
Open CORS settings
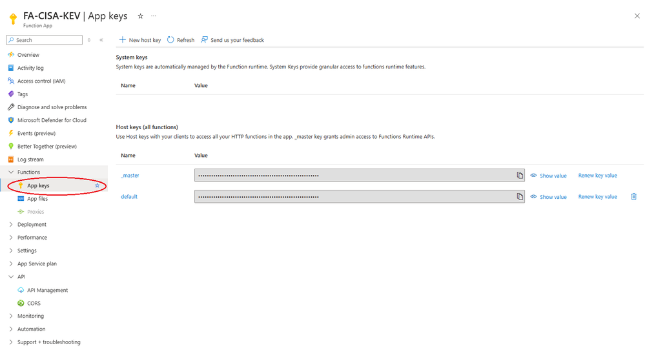pyautogui.click(x=34, y=303)
